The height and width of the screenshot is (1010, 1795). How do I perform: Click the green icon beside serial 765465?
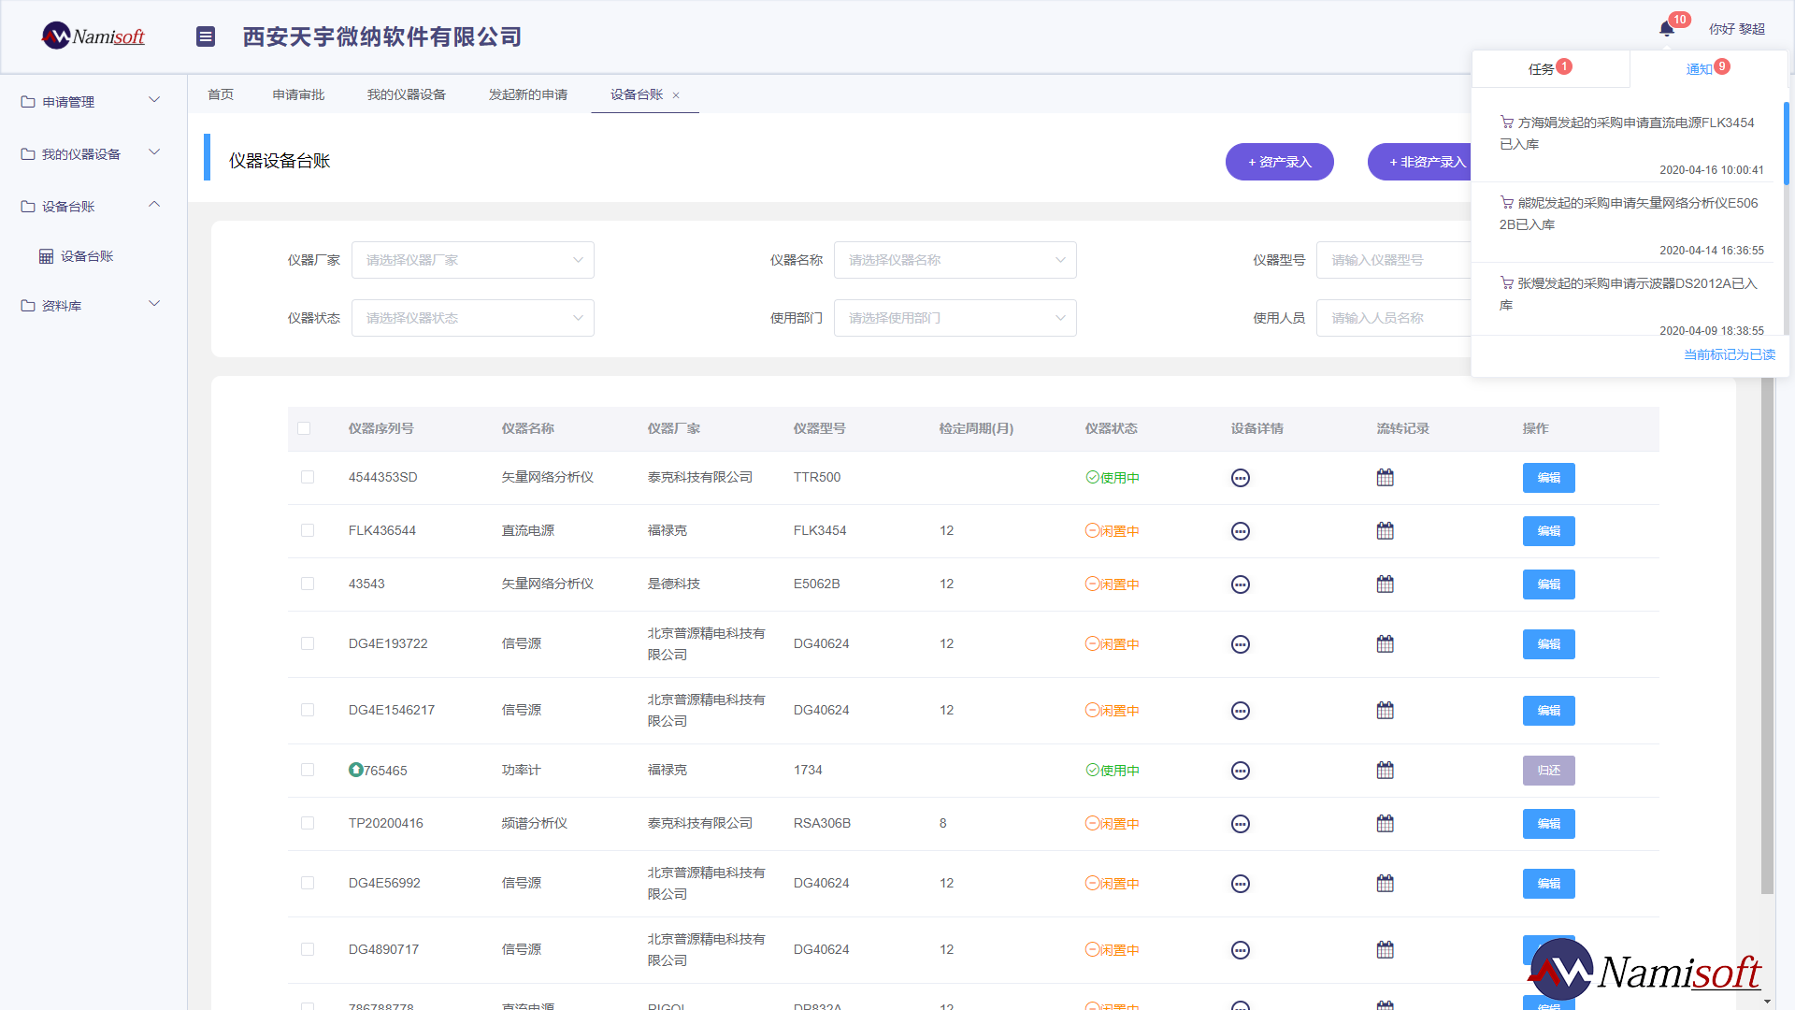click(355, 770)
